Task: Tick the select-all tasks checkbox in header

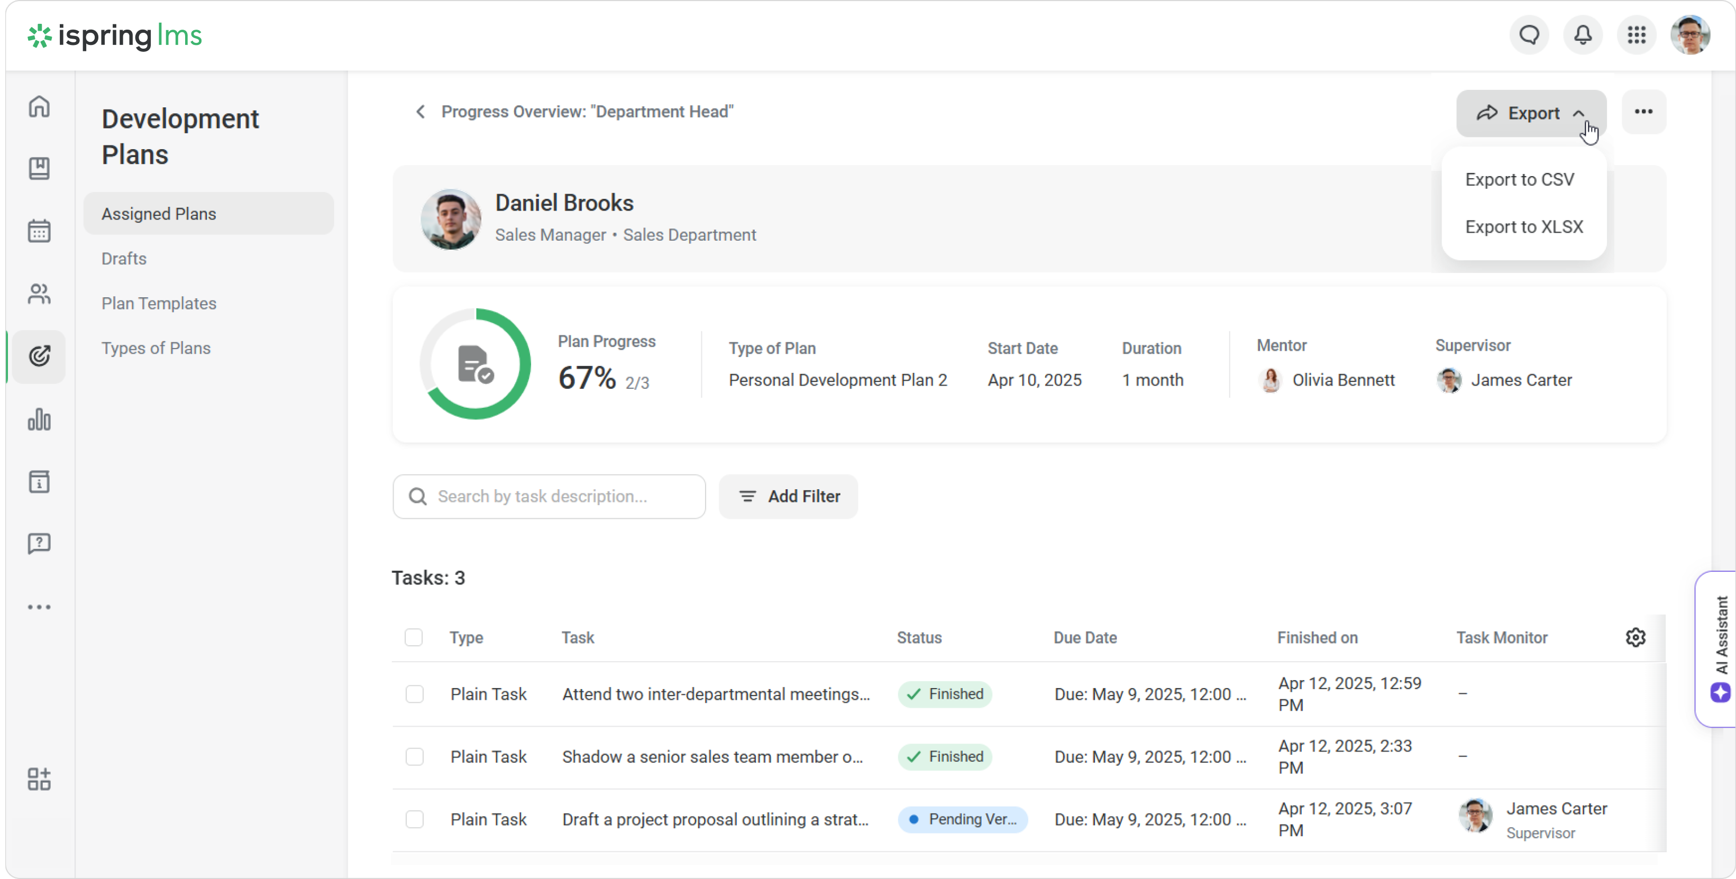Action: click(413, 637)
